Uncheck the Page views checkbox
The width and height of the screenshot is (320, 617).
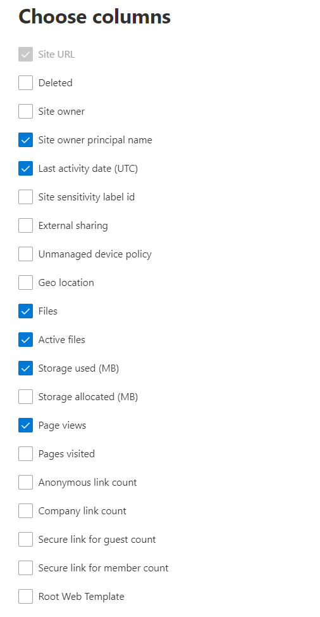[x=25, y=425]
